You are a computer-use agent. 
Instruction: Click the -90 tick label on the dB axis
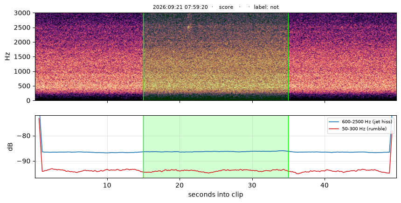point(24,161)
